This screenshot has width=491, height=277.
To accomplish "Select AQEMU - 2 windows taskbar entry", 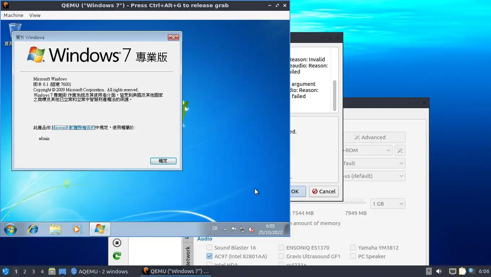I will tap(99, 271).
